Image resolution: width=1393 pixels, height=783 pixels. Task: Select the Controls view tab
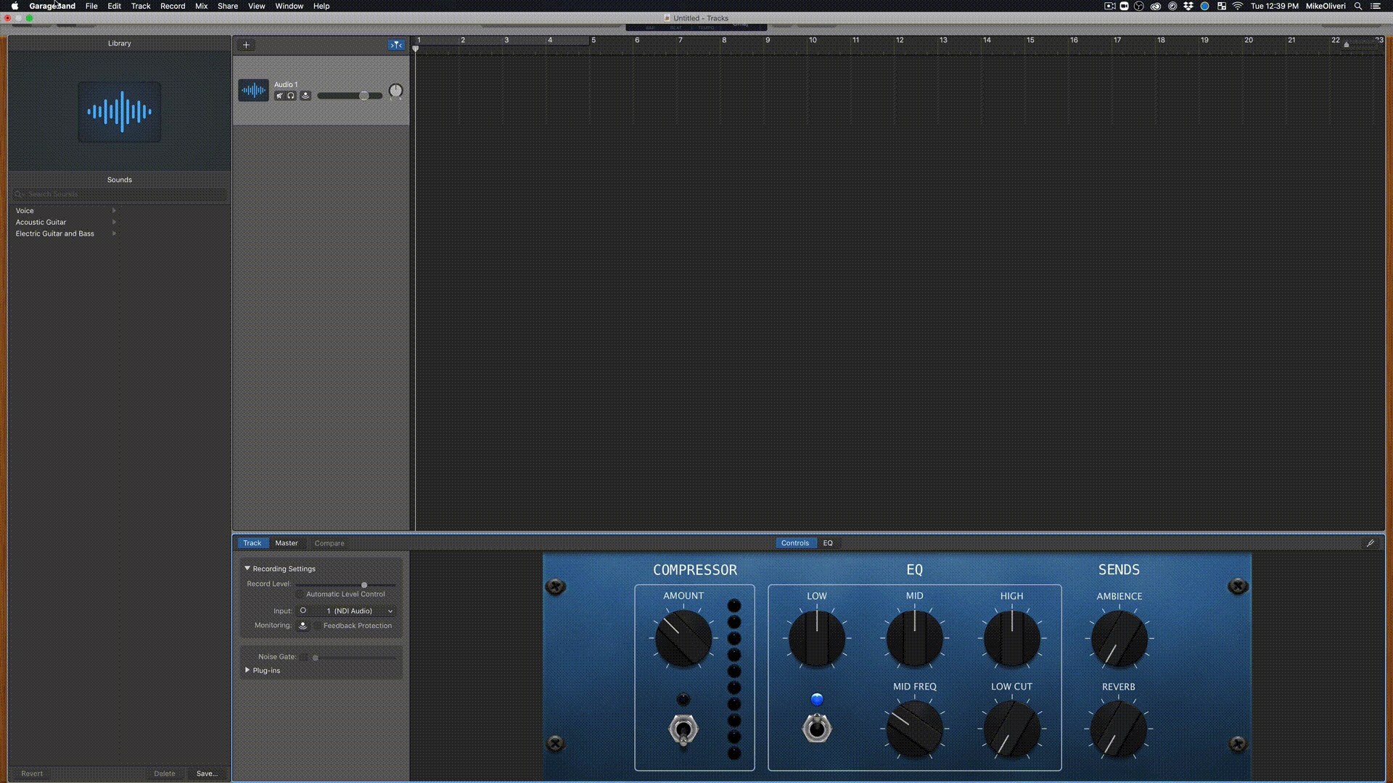pos(795,543)
